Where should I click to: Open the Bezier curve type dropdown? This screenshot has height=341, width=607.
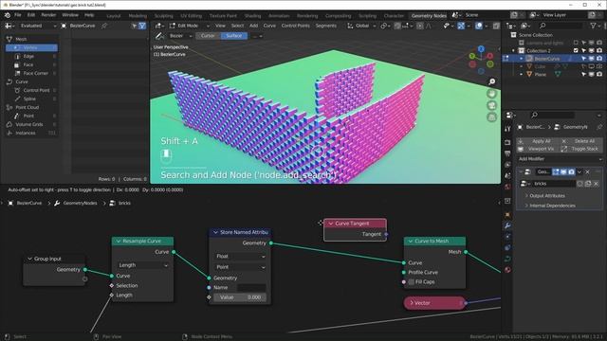click(x=180, y=36)
